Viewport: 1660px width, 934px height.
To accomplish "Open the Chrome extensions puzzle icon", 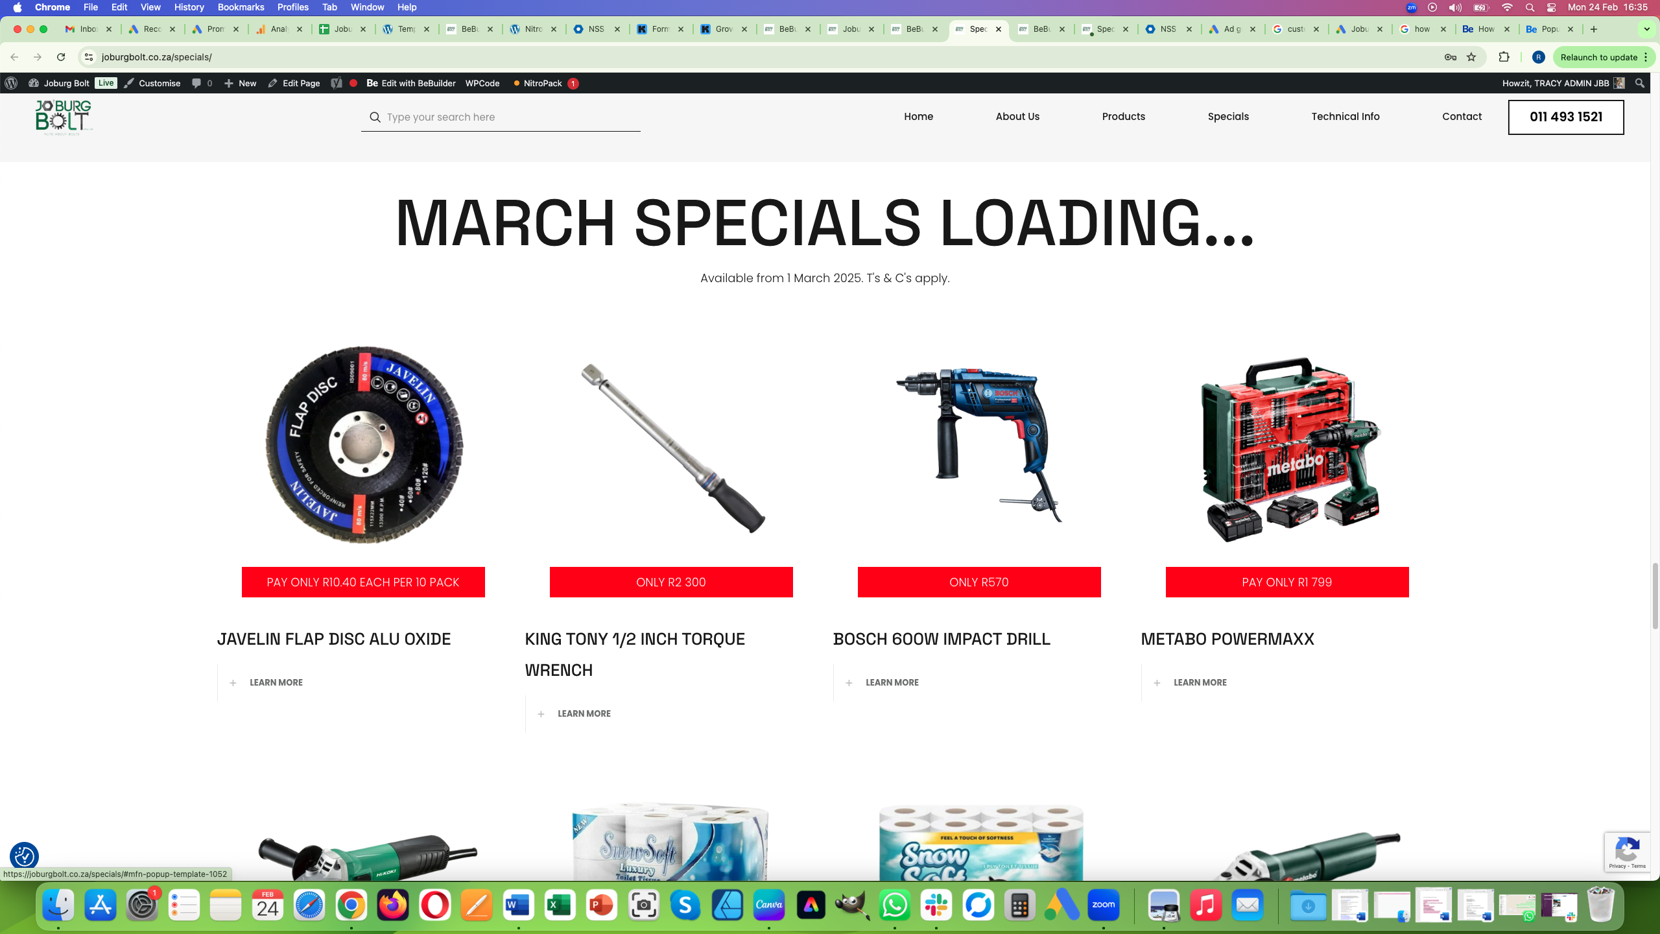I will point(1504,57).
